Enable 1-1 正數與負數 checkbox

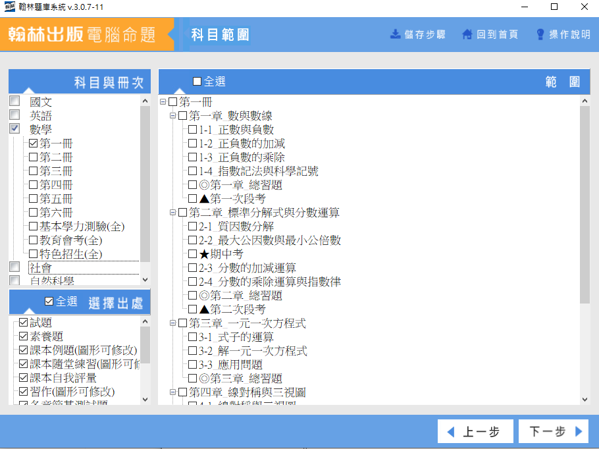coord(192,130)
